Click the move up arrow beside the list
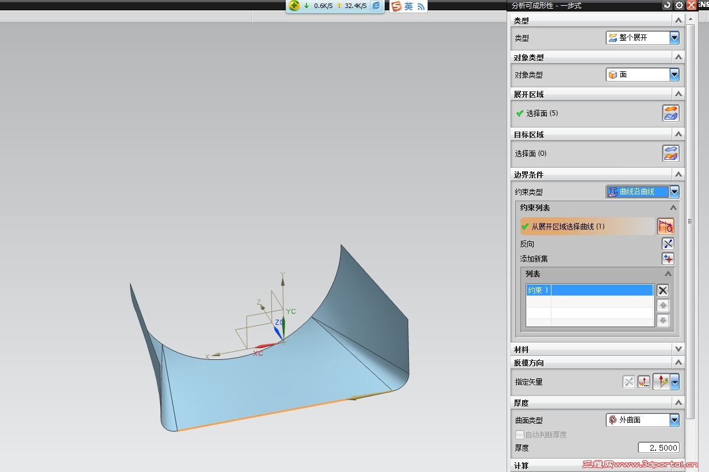Screen dimensions: 709x472 coord(664,306)
